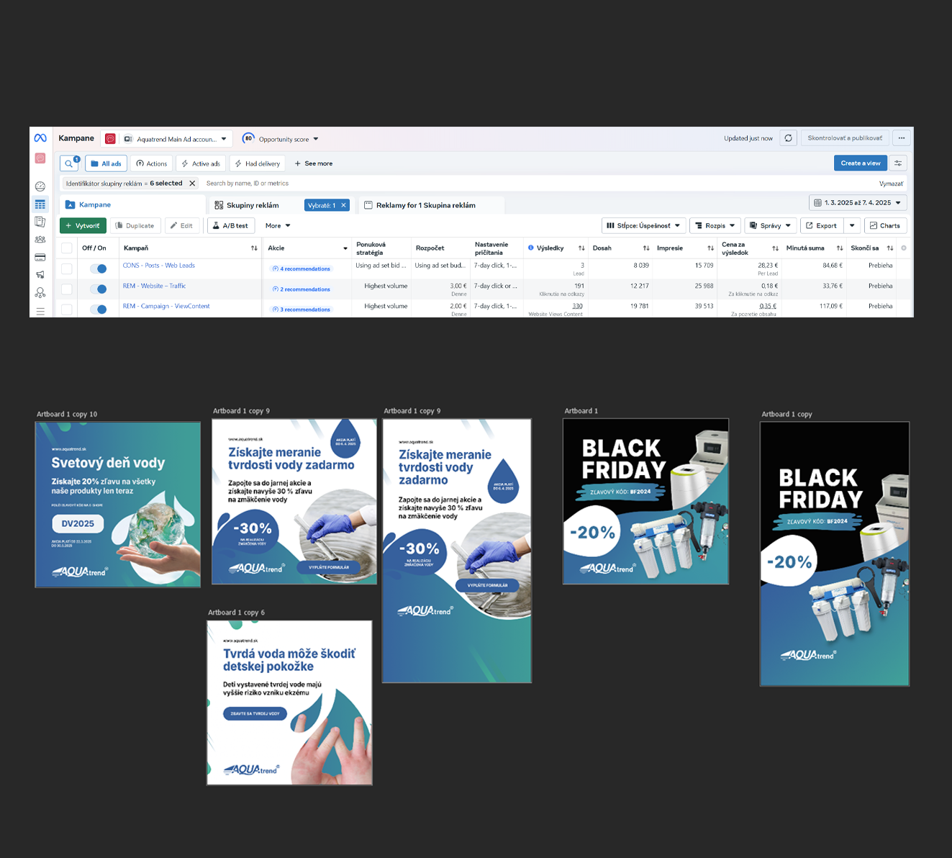The width and height of the screenshot is (952, 858).
Task: Click the column add circle icon at table end
Action: (904, 248)
